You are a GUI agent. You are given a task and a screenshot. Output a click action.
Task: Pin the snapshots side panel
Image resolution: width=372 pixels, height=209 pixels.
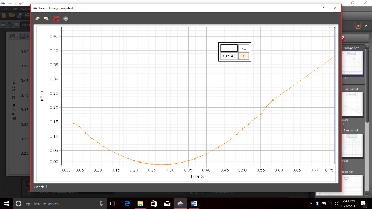click(x=357, y=26)
